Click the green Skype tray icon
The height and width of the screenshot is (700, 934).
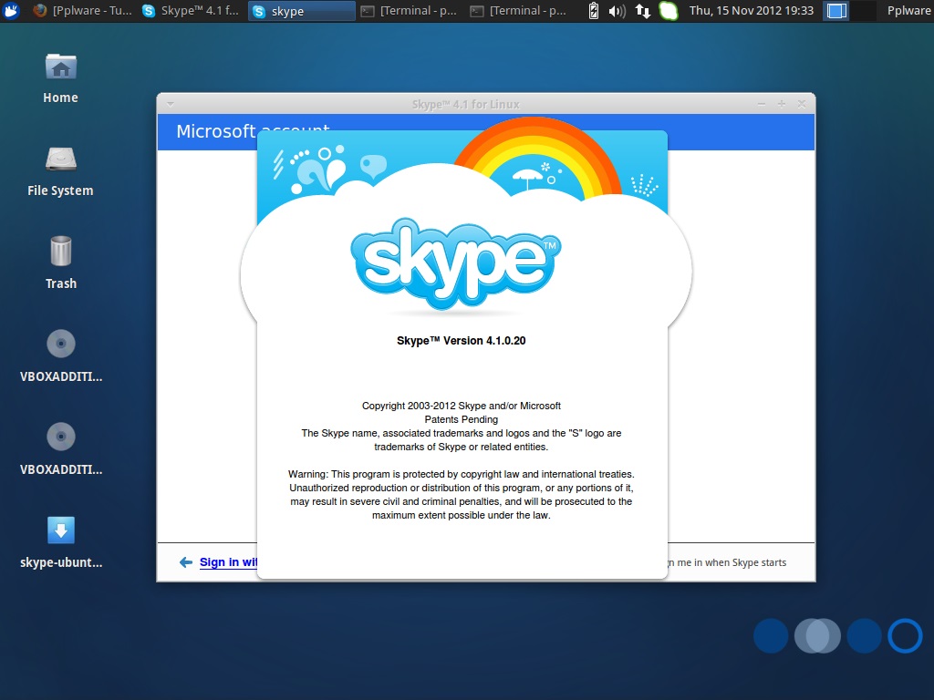[x=669, y=11]
